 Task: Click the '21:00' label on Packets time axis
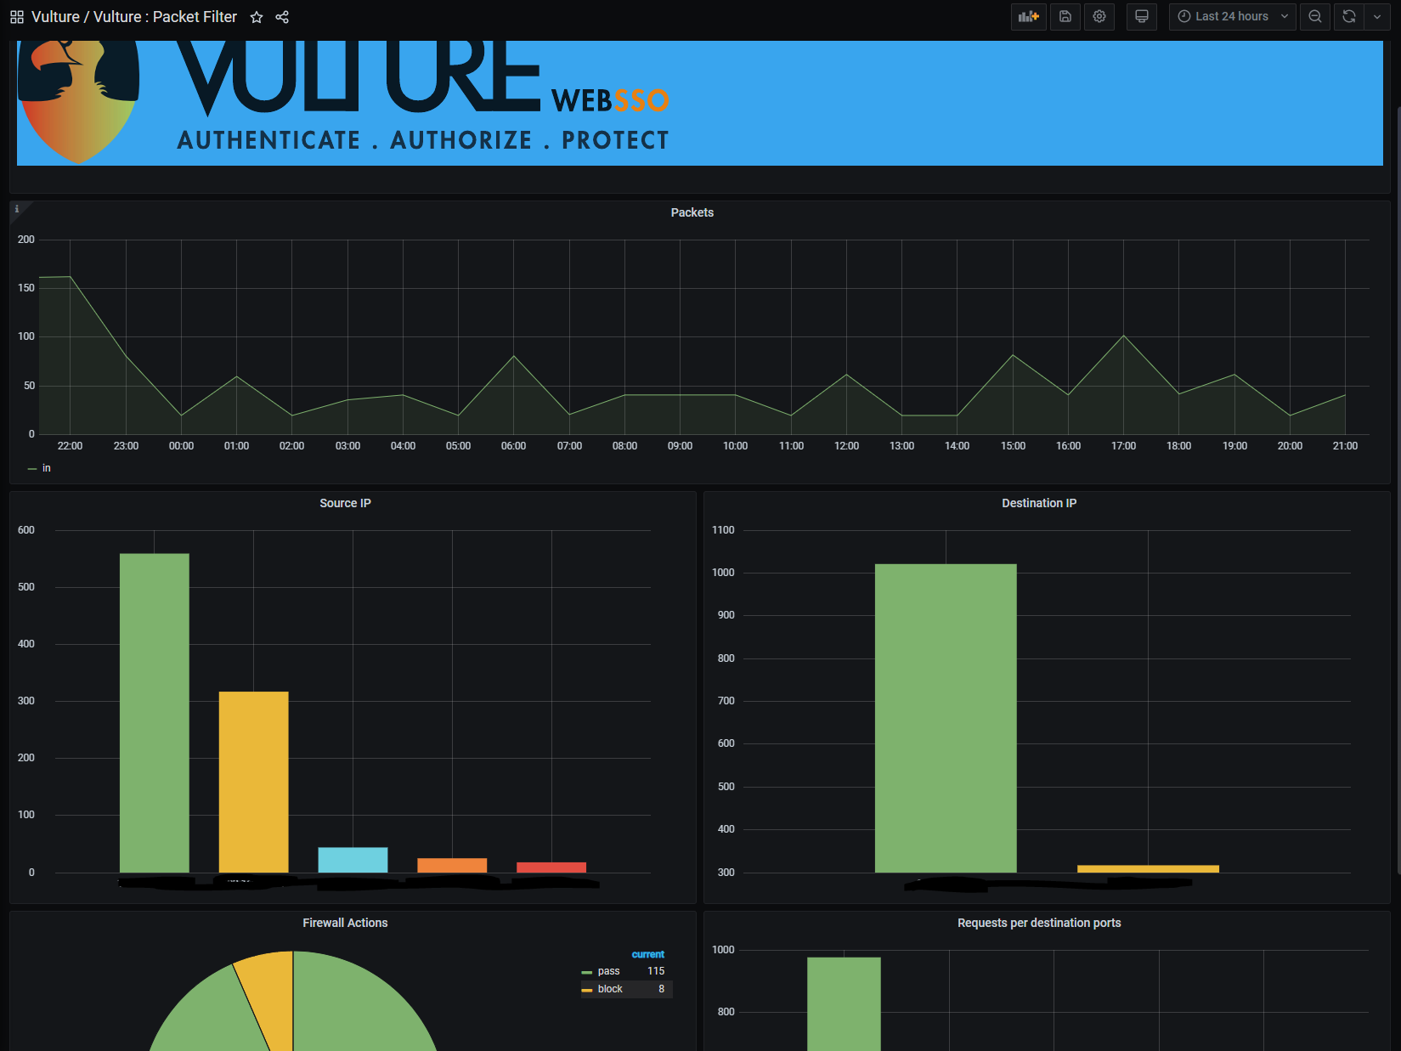tap(1345, 446)
